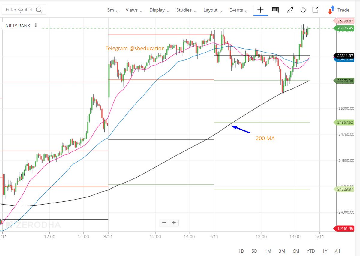Screen dimensions: 360x256
Task: Open the 5m interval dropdown
Action: click(113, 10)
